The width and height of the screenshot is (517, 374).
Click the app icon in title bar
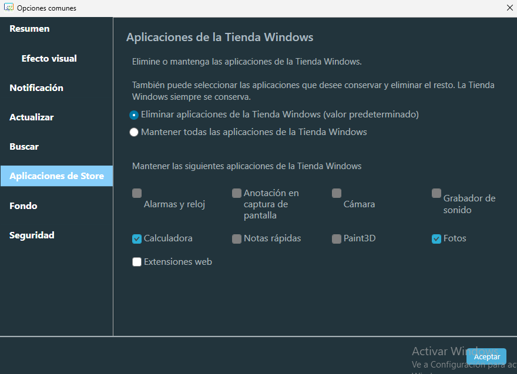click(9, 8)
